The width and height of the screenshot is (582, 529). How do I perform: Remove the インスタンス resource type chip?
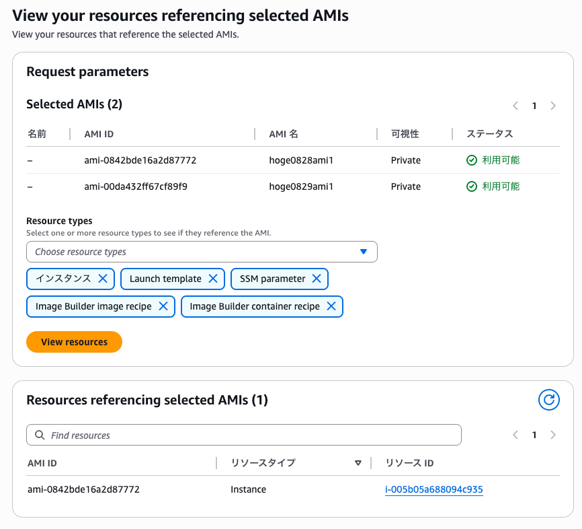(x=103, y=279)
